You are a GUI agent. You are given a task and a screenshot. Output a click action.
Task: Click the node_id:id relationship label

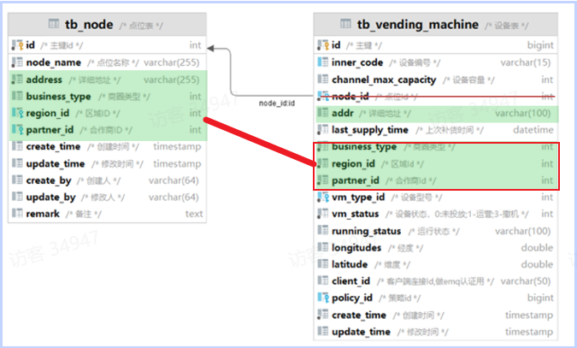(x=277, y=103)
